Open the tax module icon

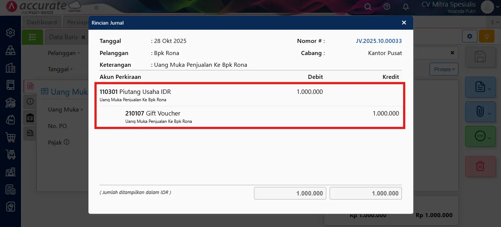(10, 189)
